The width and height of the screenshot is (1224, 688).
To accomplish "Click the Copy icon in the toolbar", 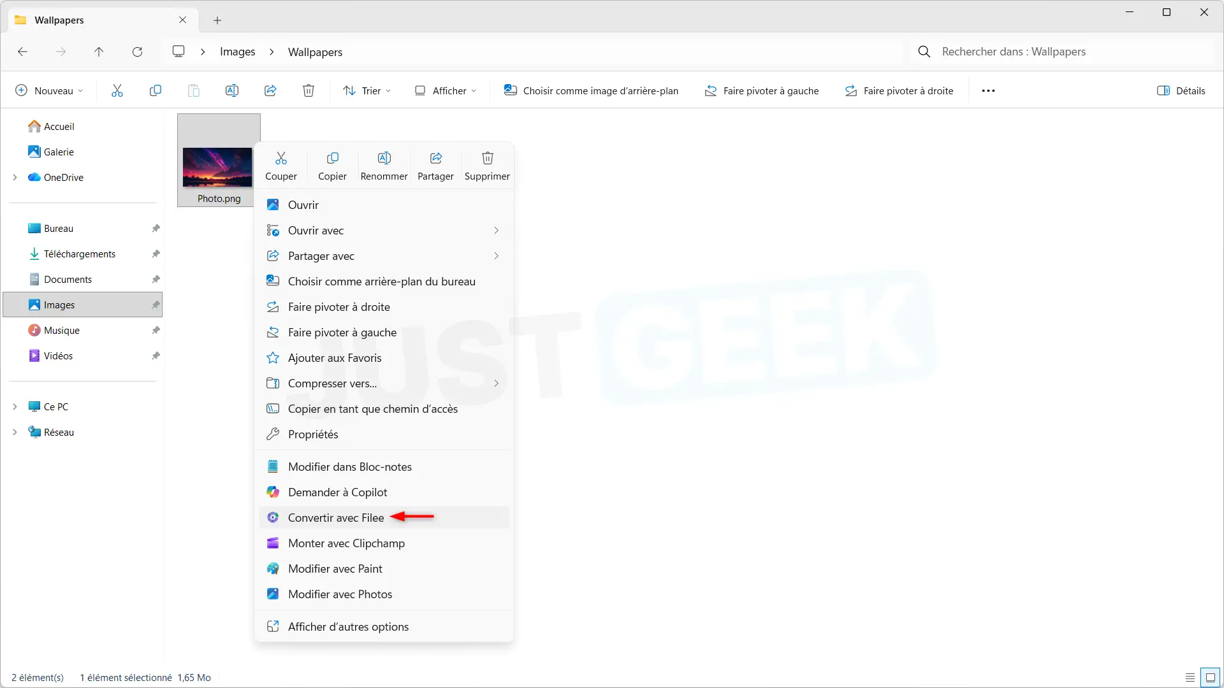I will pyautogui.click(x=155, y=90).
